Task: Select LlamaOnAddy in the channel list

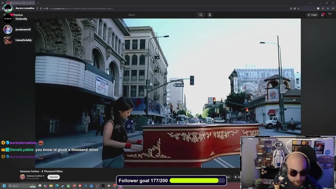Action: click(x=24, y=40)
